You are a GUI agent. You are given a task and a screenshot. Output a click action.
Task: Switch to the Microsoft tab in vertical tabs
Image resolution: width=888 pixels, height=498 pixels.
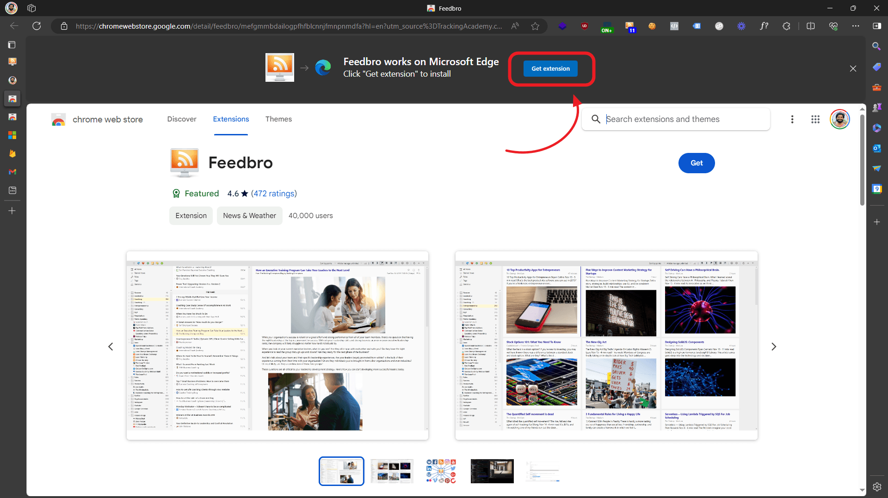[12, 135]
